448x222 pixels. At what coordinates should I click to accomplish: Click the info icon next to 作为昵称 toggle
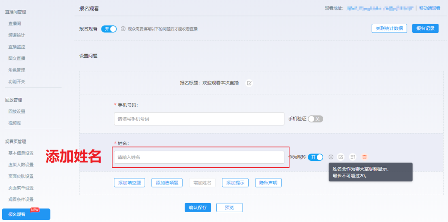[x=331, y=157]
